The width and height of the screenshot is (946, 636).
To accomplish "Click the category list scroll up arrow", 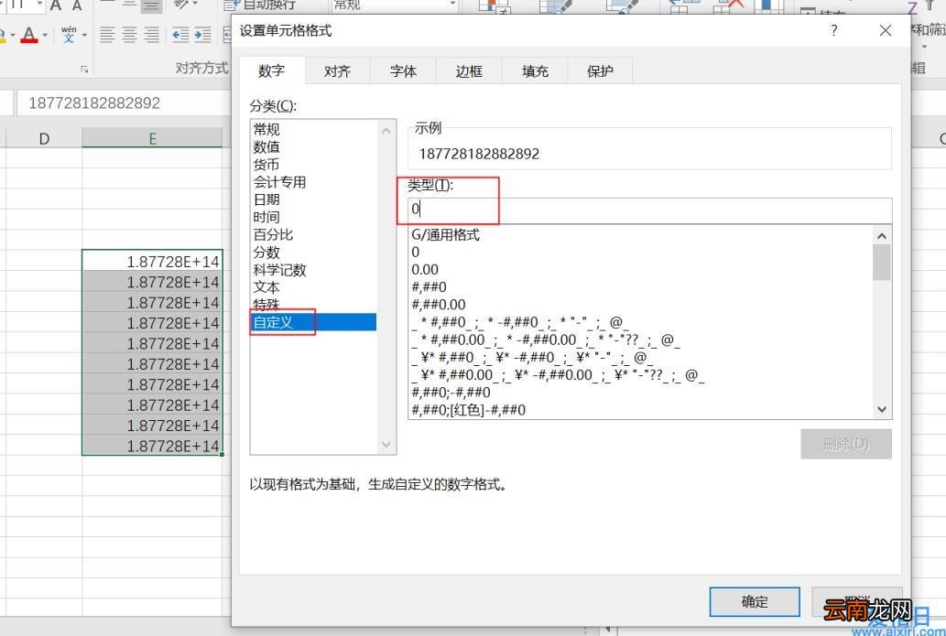I will pos(386,130).
